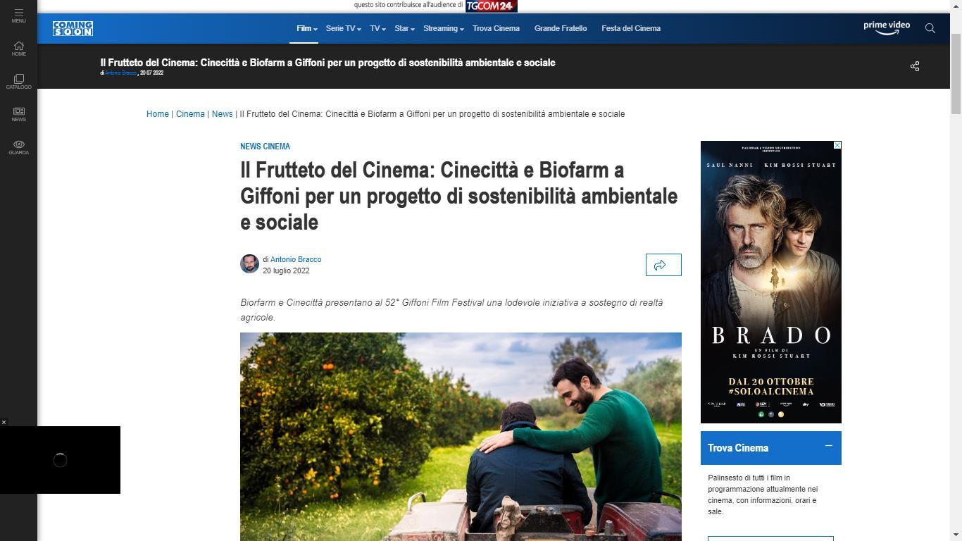
Task: Close the Brado advertisement
Action: 837,145
